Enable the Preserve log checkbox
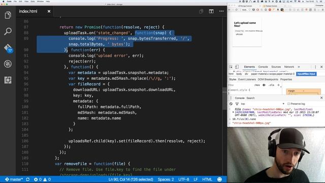This screenshot has width=325, height=183. coord(288,104)
